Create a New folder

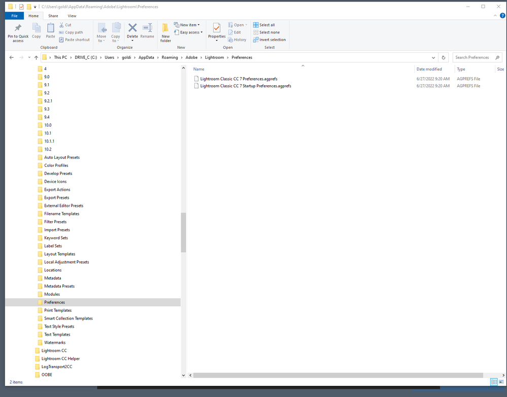point(165,32)
